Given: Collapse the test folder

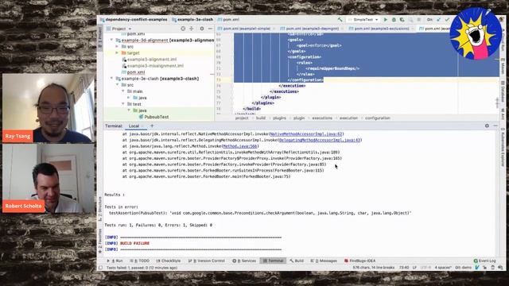Looking at the screenshot, I should pos(123,104).
